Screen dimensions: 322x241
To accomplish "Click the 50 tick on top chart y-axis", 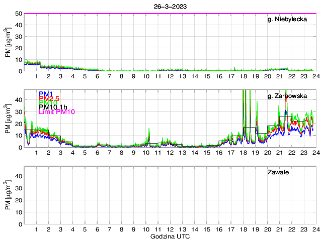I will point(18,14).
